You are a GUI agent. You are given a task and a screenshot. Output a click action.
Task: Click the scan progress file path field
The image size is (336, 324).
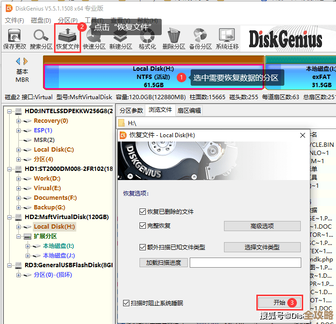(245, 262)
